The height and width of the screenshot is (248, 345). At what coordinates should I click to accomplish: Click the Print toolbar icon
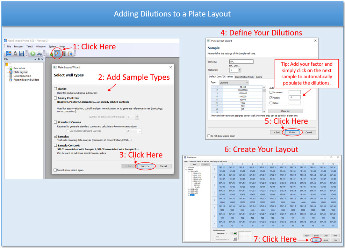[x=39, y=54]
